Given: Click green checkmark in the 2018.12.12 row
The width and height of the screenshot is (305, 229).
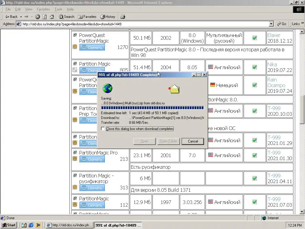Looking at the screenshot, I should coord(254,38).
